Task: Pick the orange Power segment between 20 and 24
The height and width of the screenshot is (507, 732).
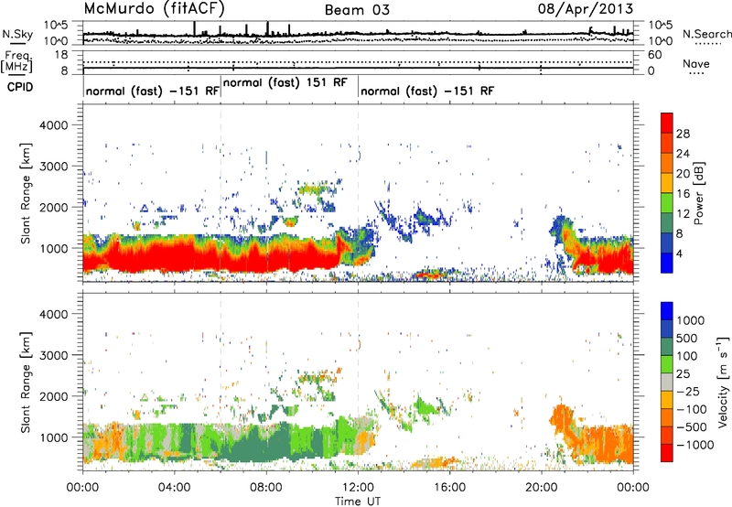Action: (667, 164)
